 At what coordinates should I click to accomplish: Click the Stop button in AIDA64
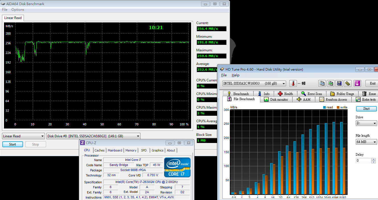pyautogui.click(x=36, y=144)
